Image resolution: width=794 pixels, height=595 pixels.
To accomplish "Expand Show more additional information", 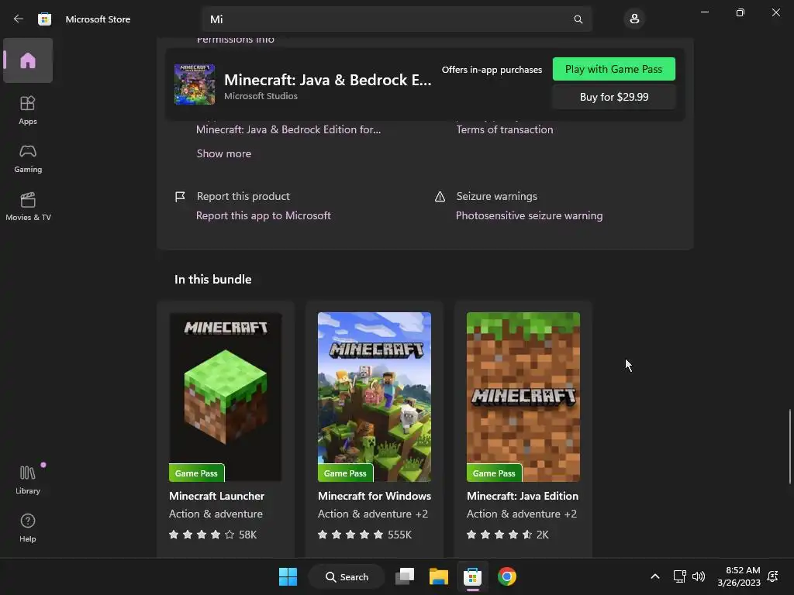I will 224,153.
